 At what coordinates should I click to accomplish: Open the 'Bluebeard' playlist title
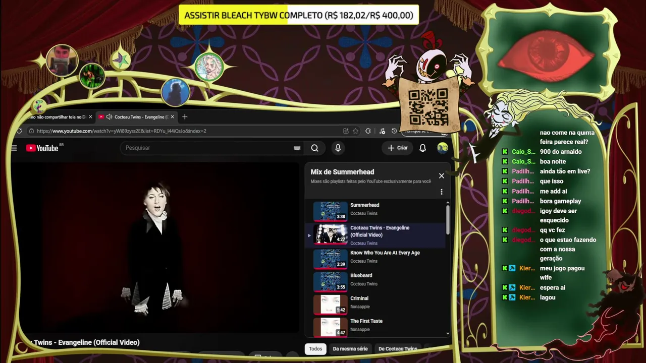[x=361, y=276]
